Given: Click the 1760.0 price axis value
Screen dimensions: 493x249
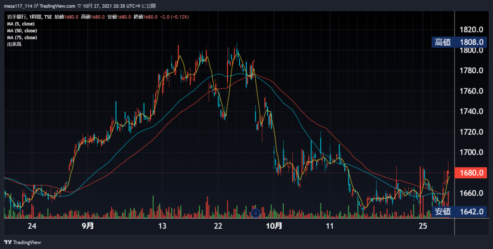Looking at the screenshot, I should [471, 91].
